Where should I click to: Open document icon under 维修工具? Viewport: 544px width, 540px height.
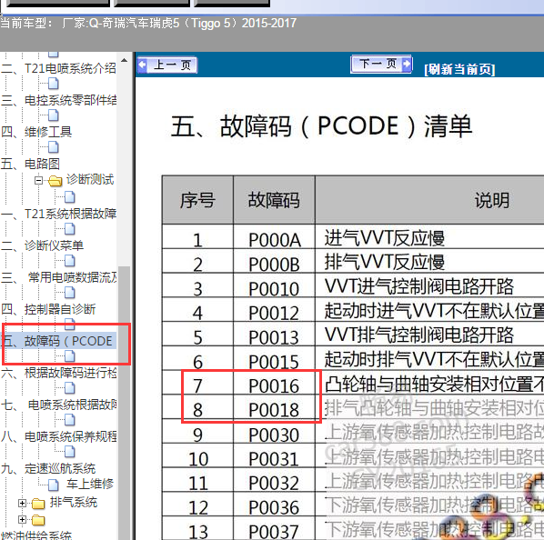(53, 147)
